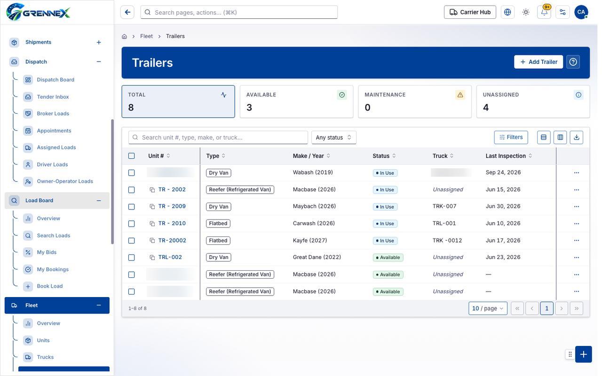The image size is (602, 376).
Task: Click the floating plus quick-action button
Action: 584,354
